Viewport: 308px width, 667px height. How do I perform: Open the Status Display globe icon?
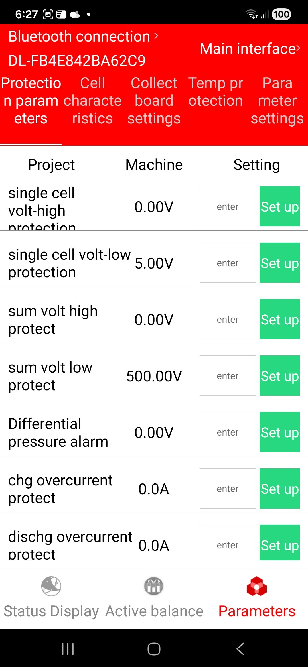[51, 586]
